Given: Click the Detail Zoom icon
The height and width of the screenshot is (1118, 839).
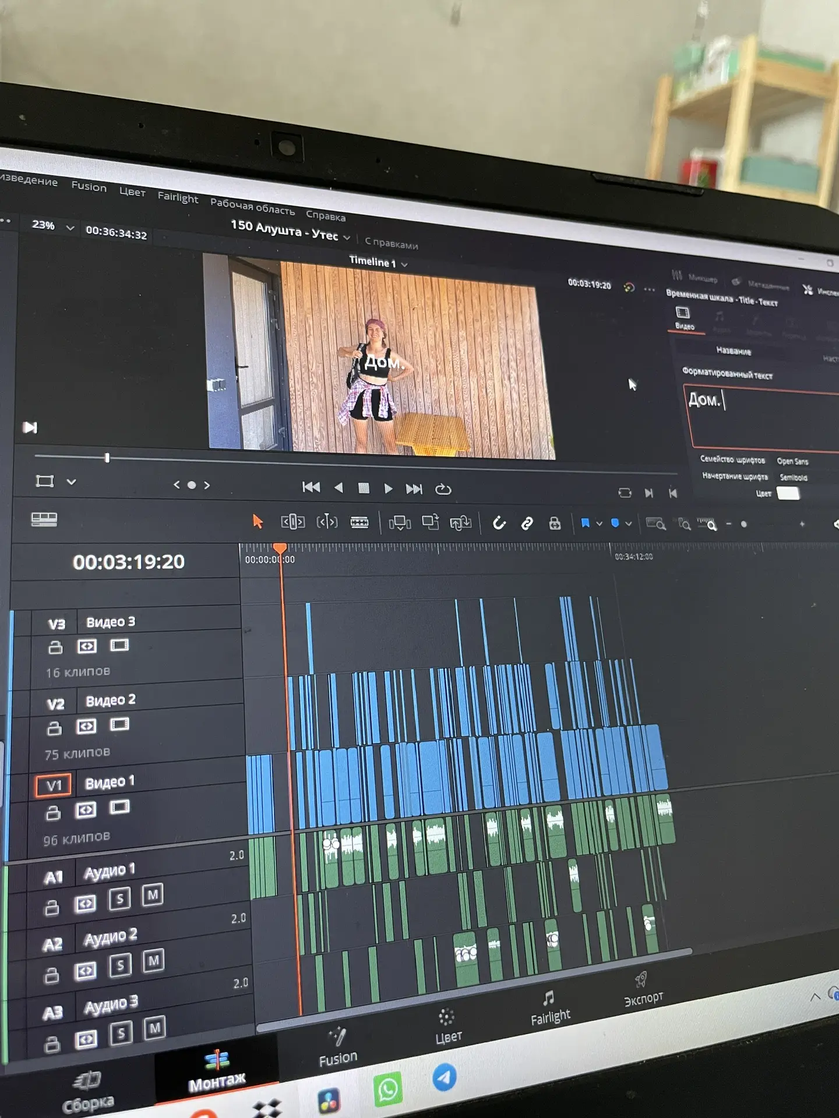Looking at the screenshot, I should (x=685, y=524).
